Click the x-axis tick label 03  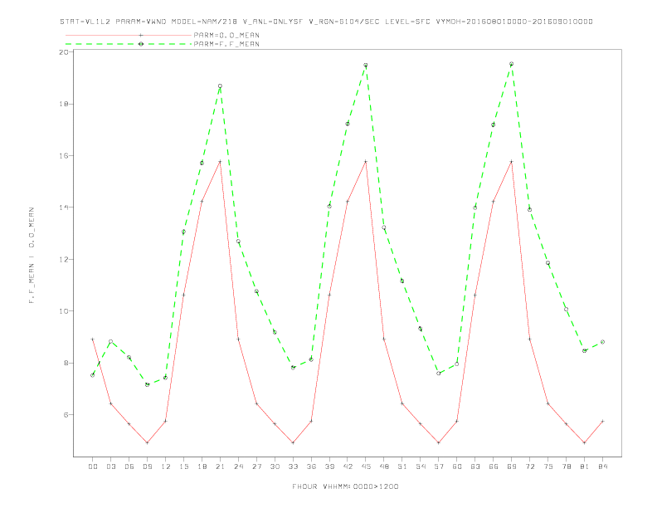pos(111,466)
